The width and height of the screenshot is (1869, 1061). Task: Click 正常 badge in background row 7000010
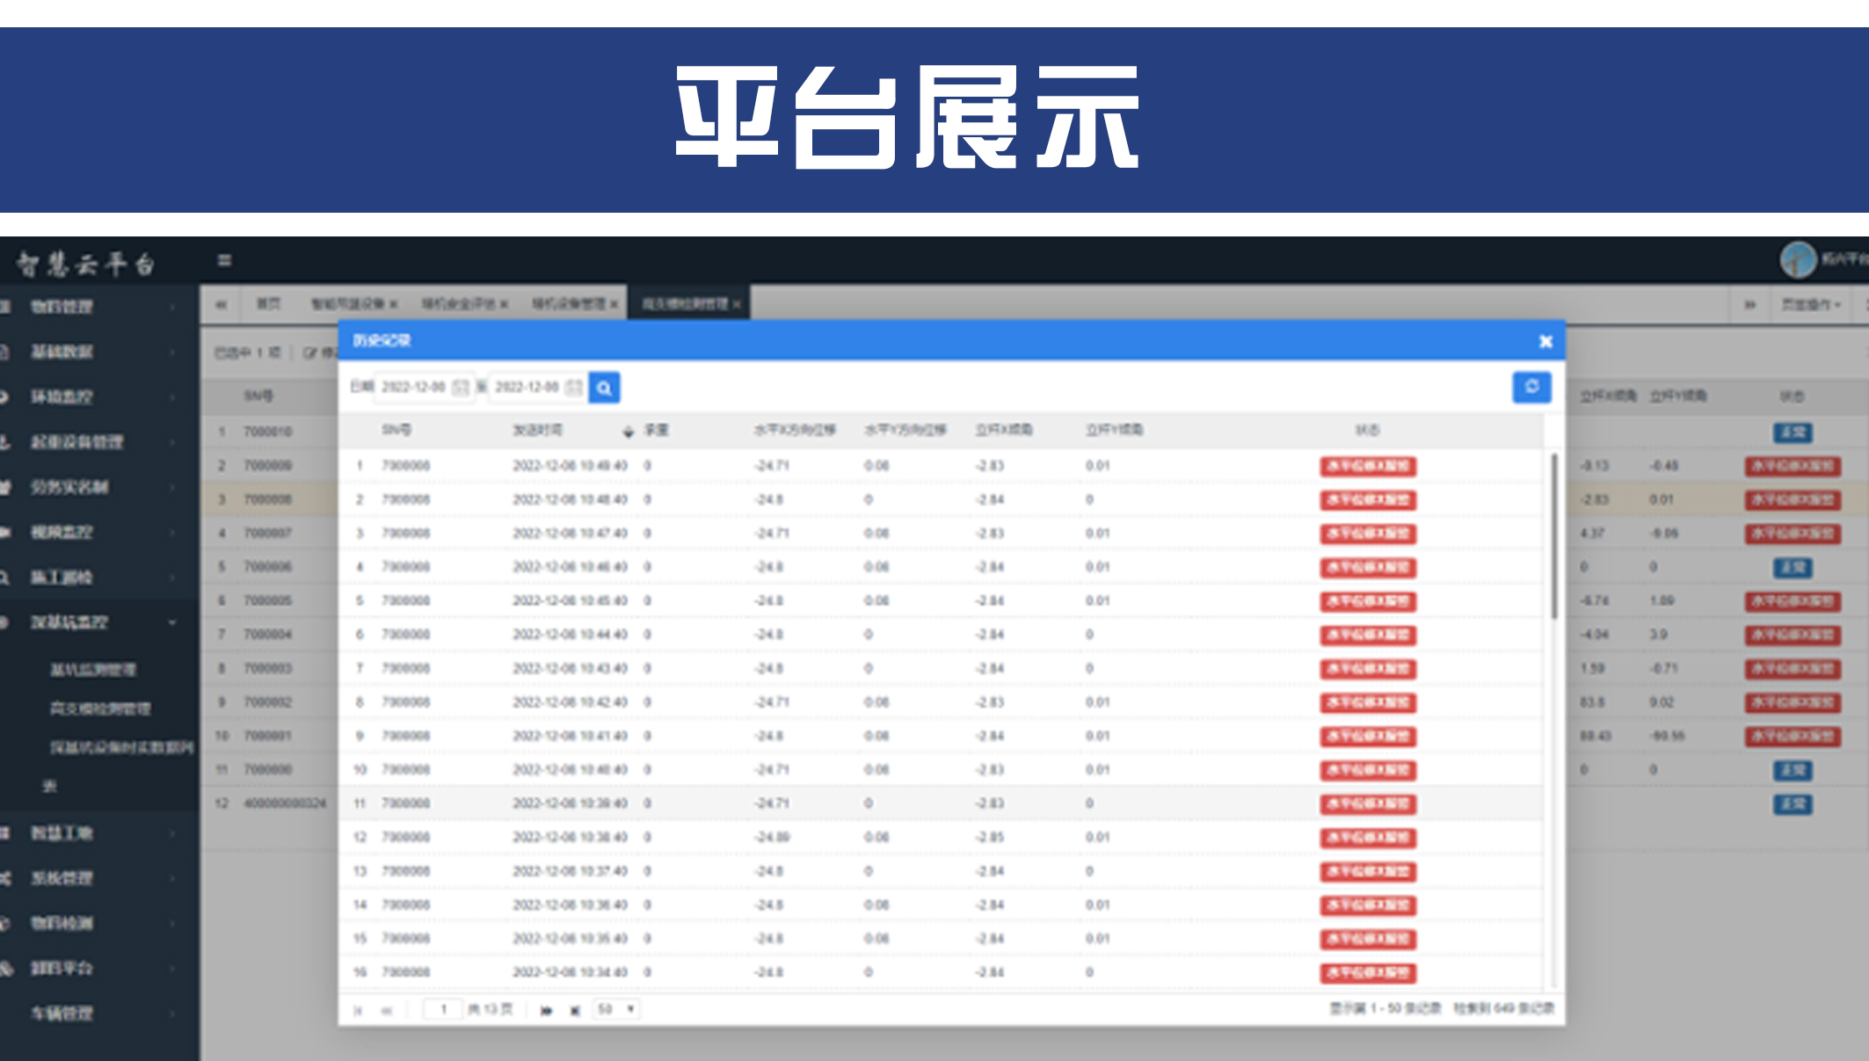tap(1793, 432)
